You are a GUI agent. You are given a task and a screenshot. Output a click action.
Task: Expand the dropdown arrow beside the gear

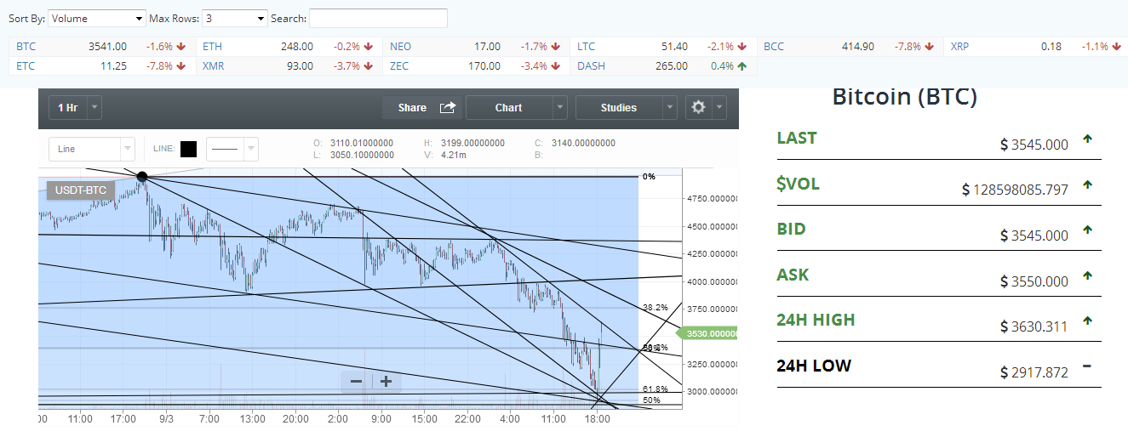719,107
